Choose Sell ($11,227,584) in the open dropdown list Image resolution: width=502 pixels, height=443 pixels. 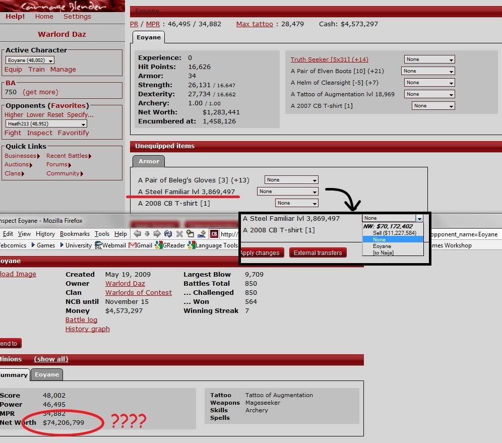click(393, 233)
